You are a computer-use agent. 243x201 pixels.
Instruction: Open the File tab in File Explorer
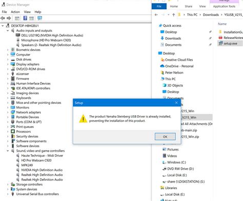pos(159,6)
